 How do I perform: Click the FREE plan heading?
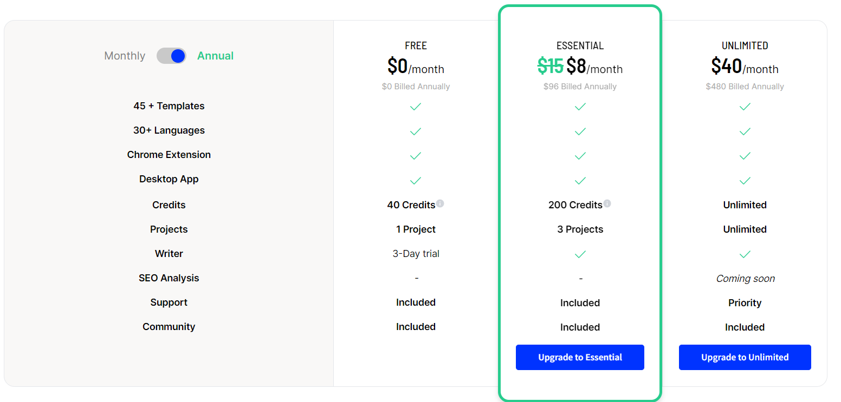(416, 45)
